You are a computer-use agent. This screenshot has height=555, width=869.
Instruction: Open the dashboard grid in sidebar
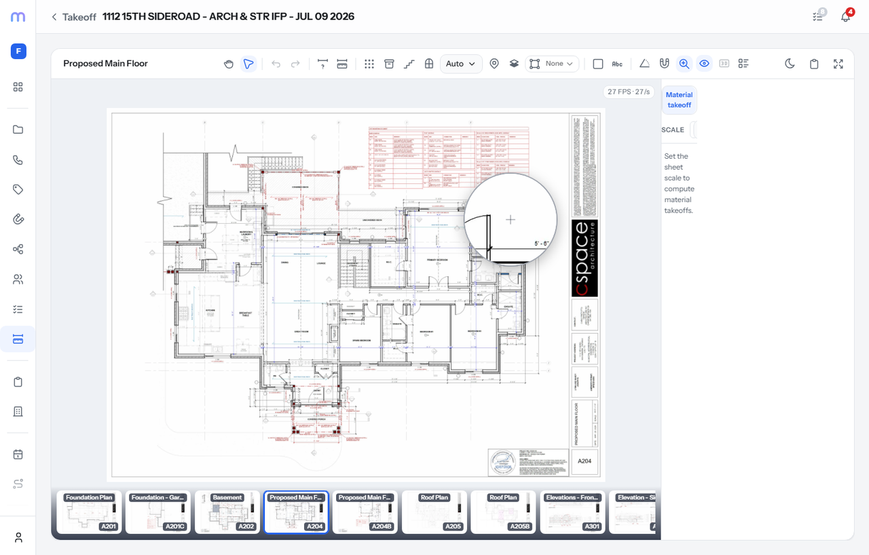tap(18, 87)
